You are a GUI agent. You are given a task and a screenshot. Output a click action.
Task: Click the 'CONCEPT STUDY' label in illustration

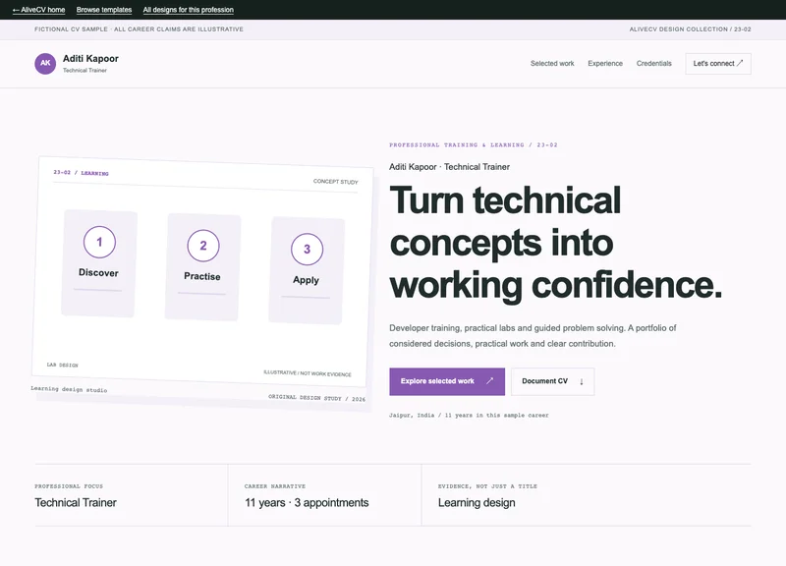[x=335, y=182]
